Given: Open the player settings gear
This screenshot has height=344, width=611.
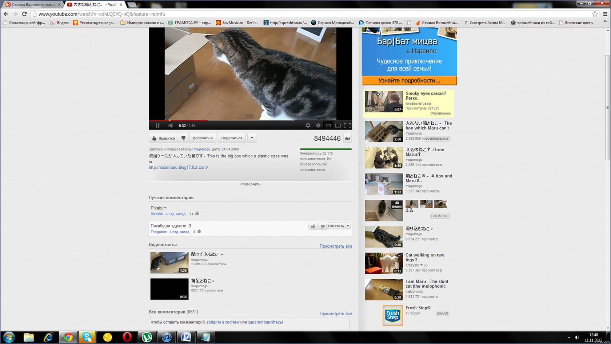Looking at the screenshot, I should point(308,125).
